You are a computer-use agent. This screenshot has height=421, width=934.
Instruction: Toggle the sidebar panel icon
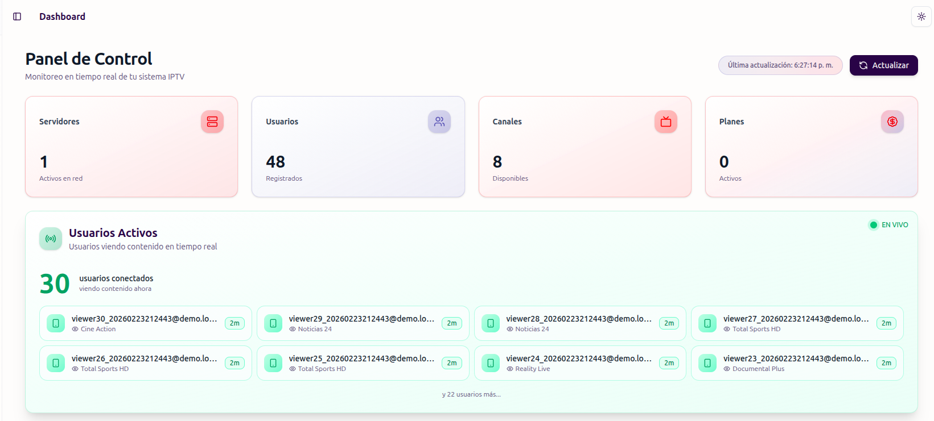(x=17, y=16)
